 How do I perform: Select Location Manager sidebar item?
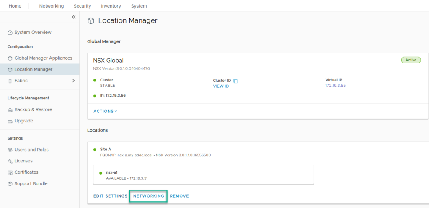pos(40,69)
